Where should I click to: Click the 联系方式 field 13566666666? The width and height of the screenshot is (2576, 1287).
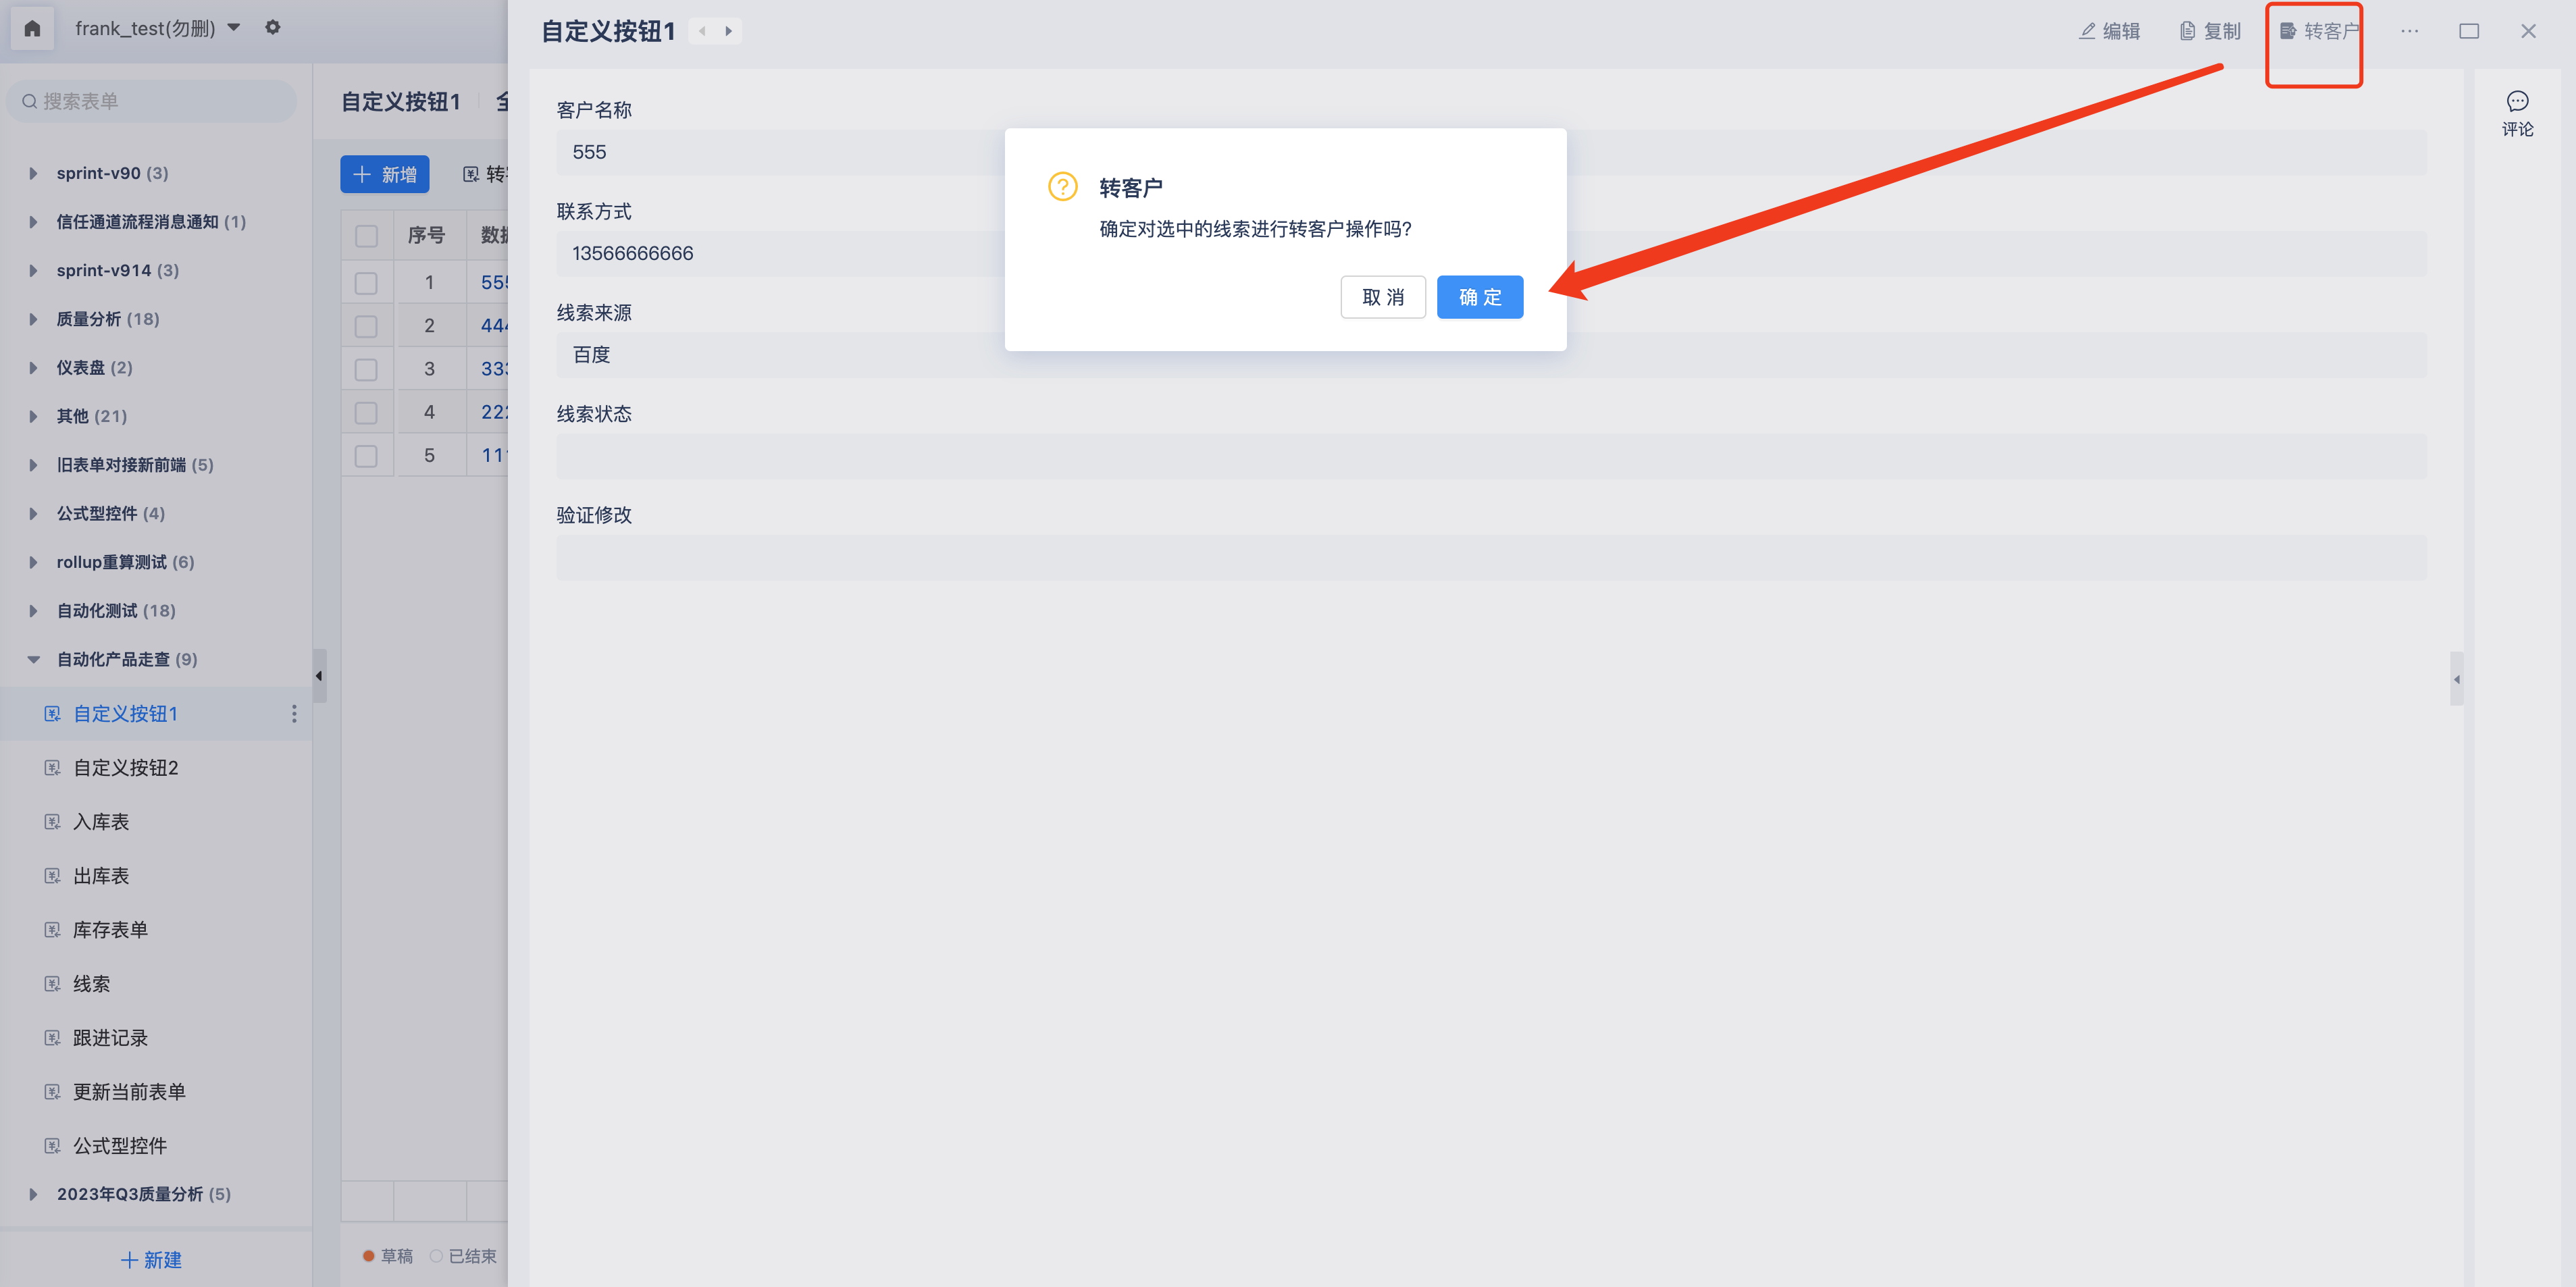(x=1491, y=254)
